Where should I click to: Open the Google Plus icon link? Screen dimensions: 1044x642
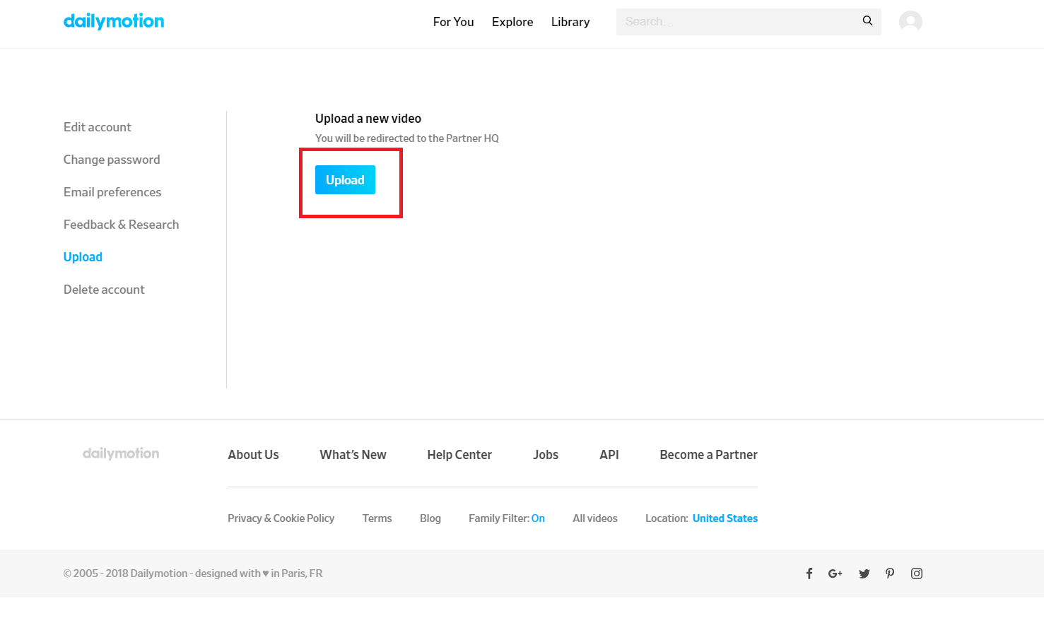835,573
